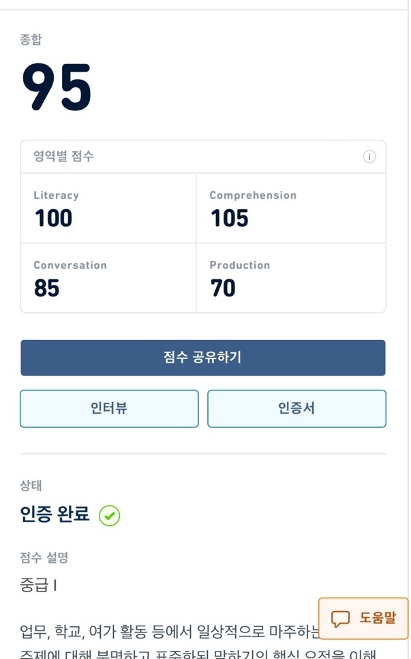
Task: Select the Literacy score value 100
Action: 53,218
